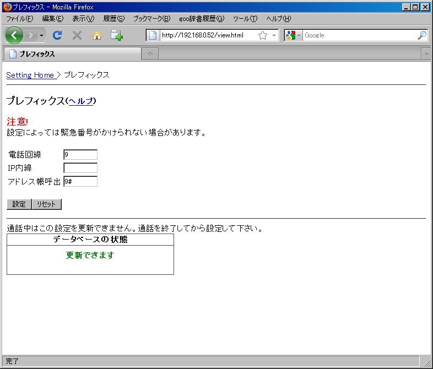Click the Stop loading X icon
Screen dimensions: 433x369
tap(77, 35)
